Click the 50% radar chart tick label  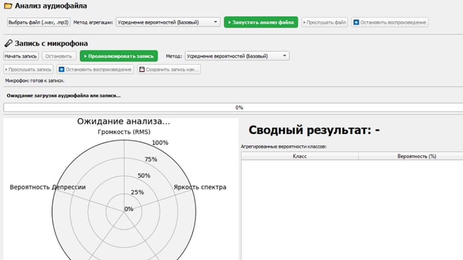point(144,176)
